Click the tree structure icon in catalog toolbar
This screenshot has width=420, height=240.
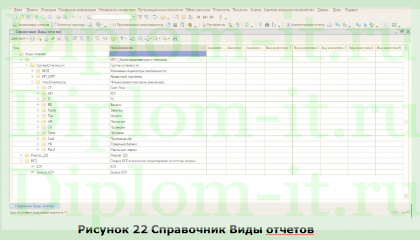point(175,39)
